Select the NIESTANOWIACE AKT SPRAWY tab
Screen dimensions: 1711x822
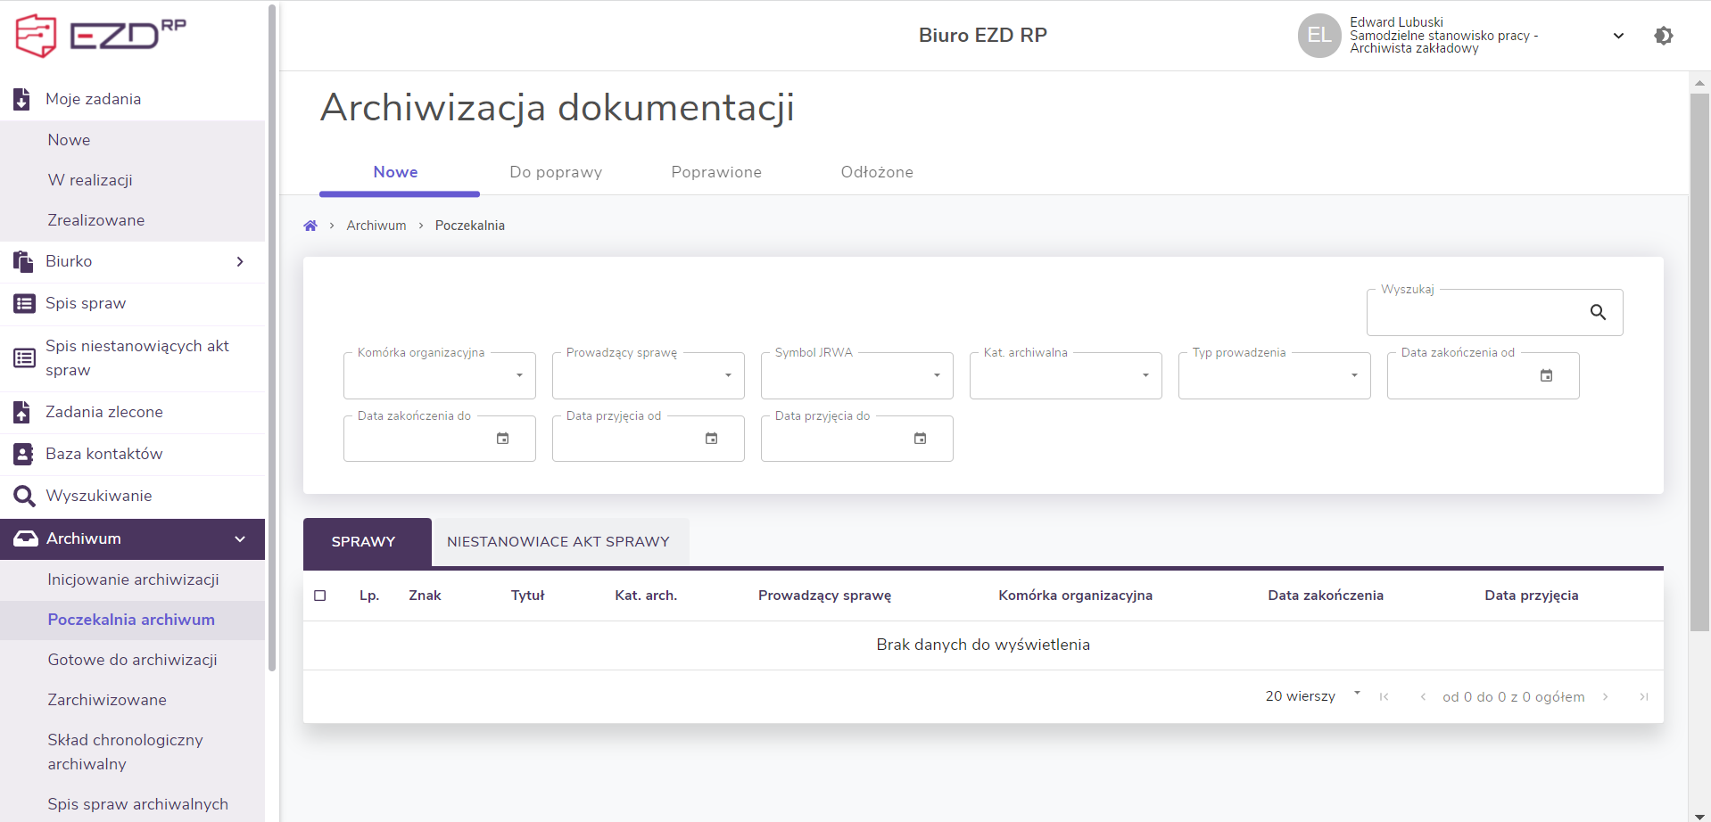558,542
